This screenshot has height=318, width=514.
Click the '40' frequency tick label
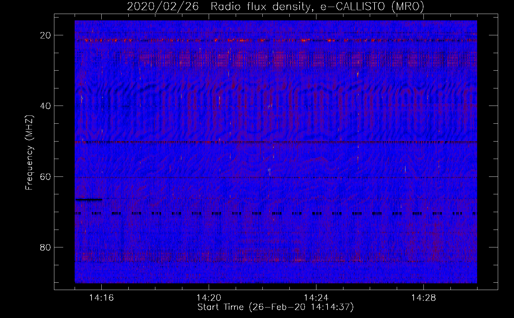click(x=46, y=106)
